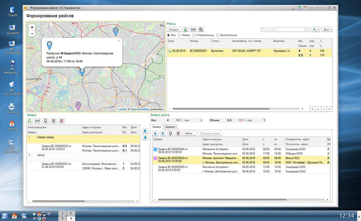This screenshot has width=361, height=221.
Task: Collapse the Северо-запад zone group
Action: 29,137
